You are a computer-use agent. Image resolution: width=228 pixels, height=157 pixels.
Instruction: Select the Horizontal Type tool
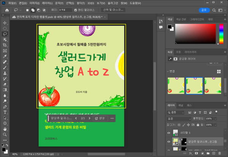point(5,112)
